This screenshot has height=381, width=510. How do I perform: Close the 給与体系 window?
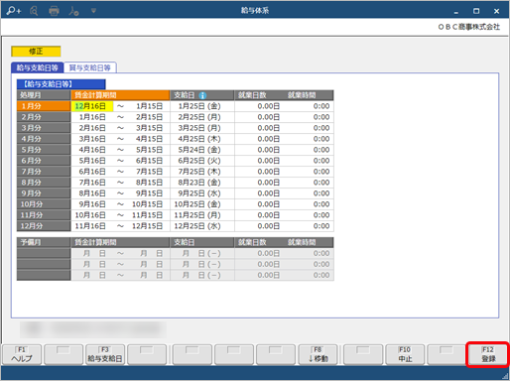coord(496,11)
